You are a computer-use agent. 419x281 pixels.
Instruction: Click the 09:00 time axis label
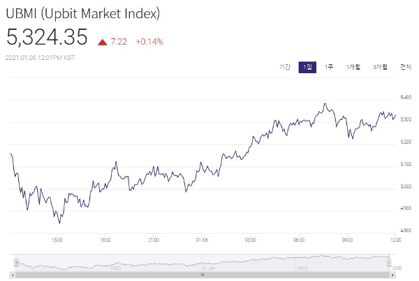tap(347, 240)
